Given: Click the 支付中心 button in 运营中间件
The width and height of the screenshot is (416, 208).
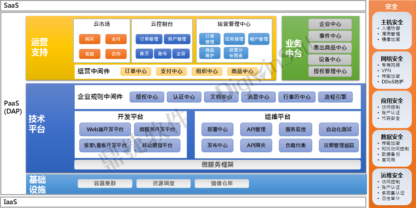Looking at the screenshot, I should coord(171,72).
